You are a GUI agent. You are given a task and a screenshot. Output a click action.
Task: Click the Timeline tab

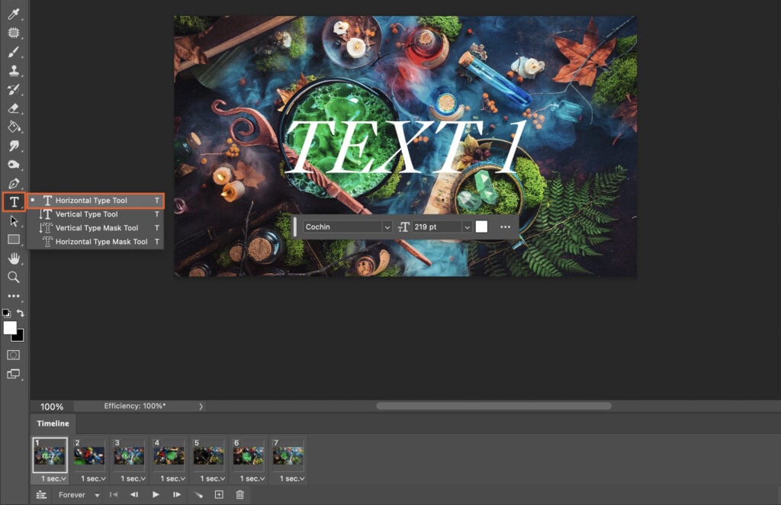pos(52,423)
